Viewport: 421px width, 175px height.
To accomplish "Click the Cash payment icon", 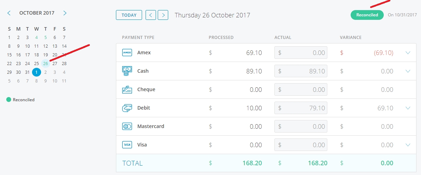I will click(x=127, y=71).
